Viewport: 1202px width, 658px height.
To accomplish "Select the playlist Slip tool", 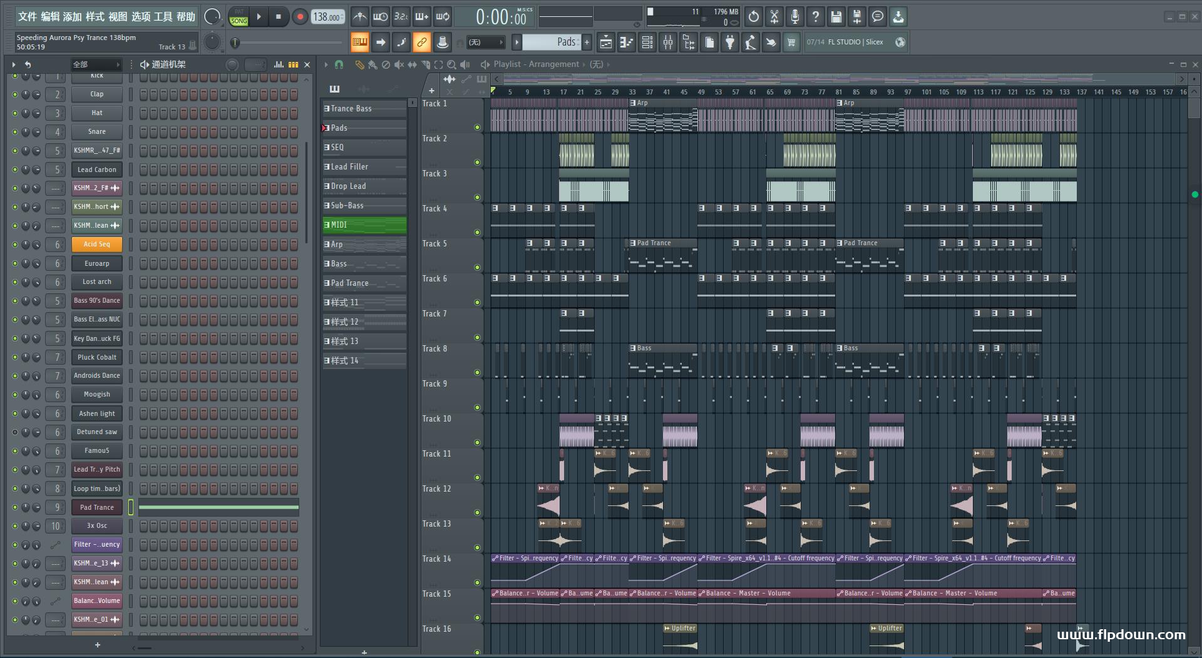I will pos(412,64).
